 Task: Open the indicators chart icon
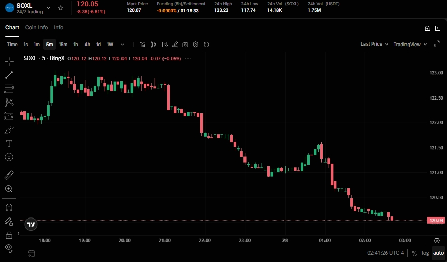[142, 45]
